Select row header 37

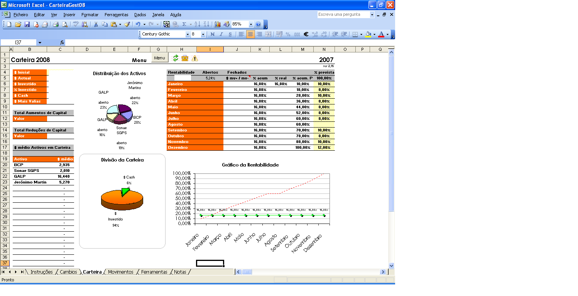[x=5, y=263]
